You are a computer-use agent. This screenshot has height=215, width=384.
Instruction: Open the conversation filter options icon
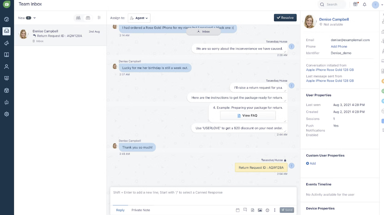tap(99, 18)
